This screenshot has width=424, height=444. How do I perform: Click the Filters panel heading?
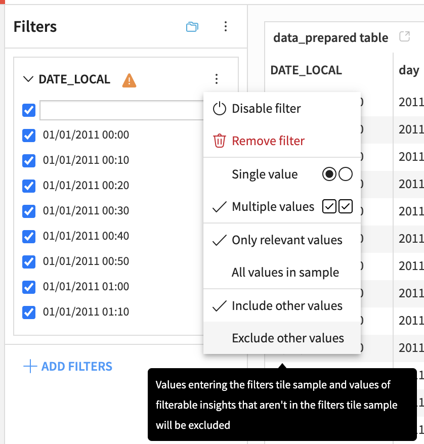[35, 27]
